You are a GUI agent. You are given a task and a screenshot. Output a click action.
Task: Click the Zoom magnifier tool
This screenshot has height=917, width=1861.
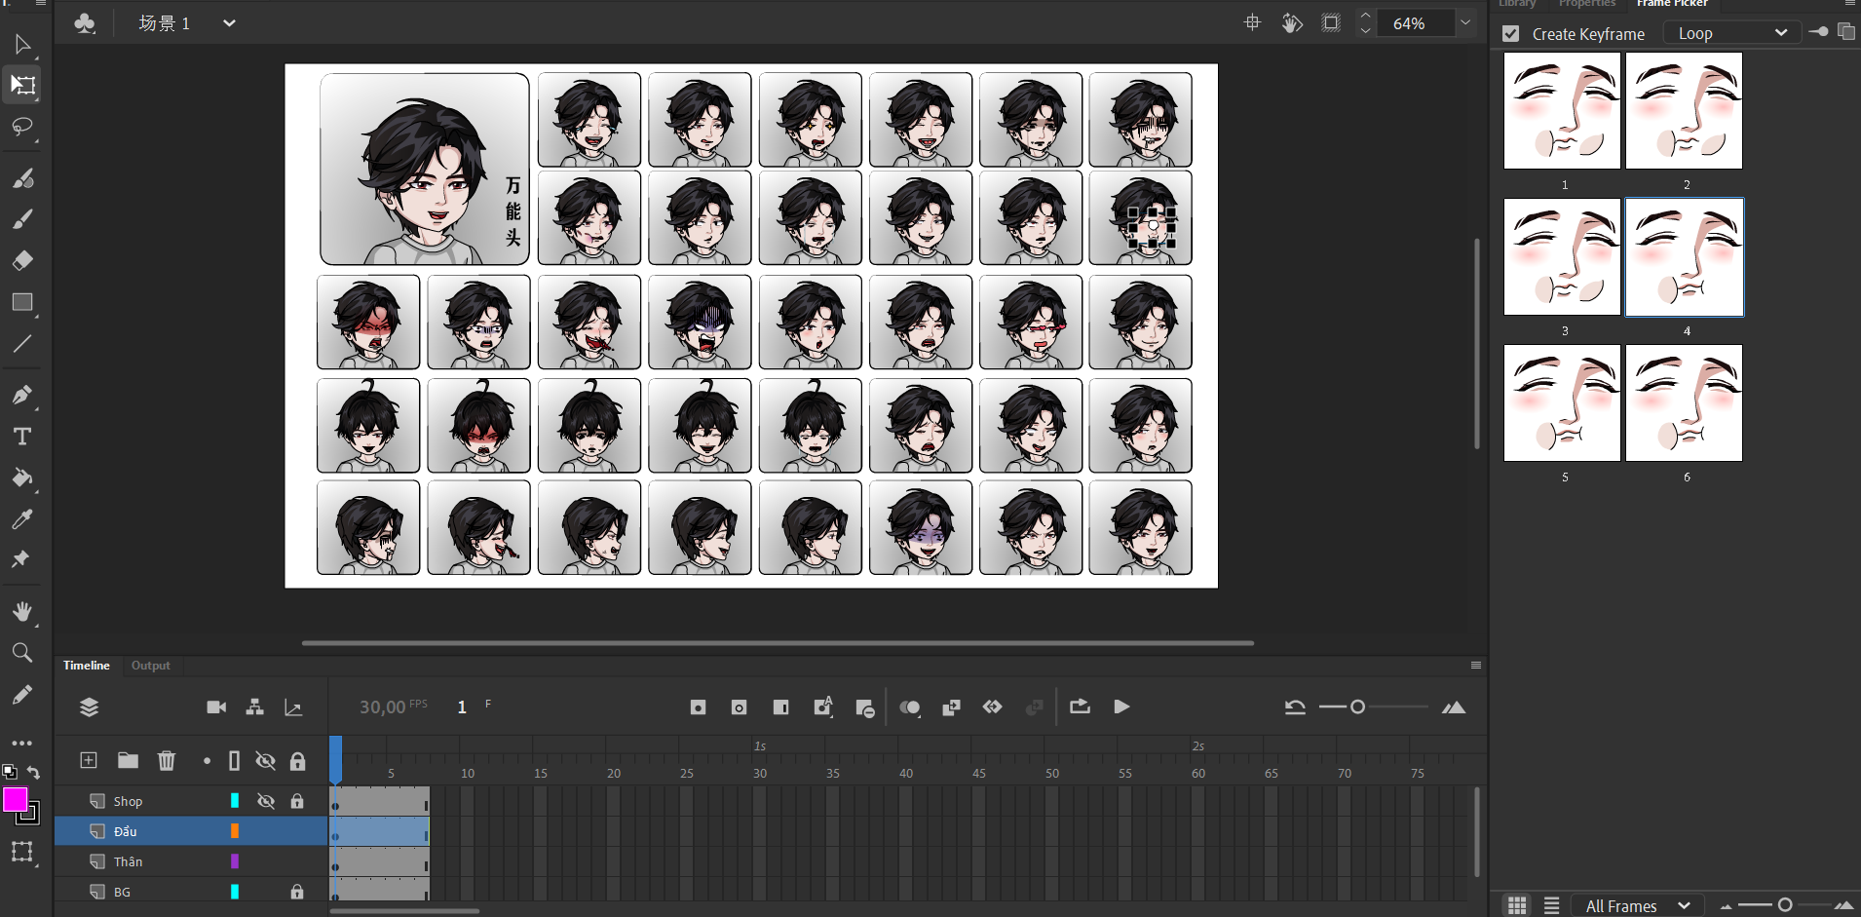click(x=22, y=653)
